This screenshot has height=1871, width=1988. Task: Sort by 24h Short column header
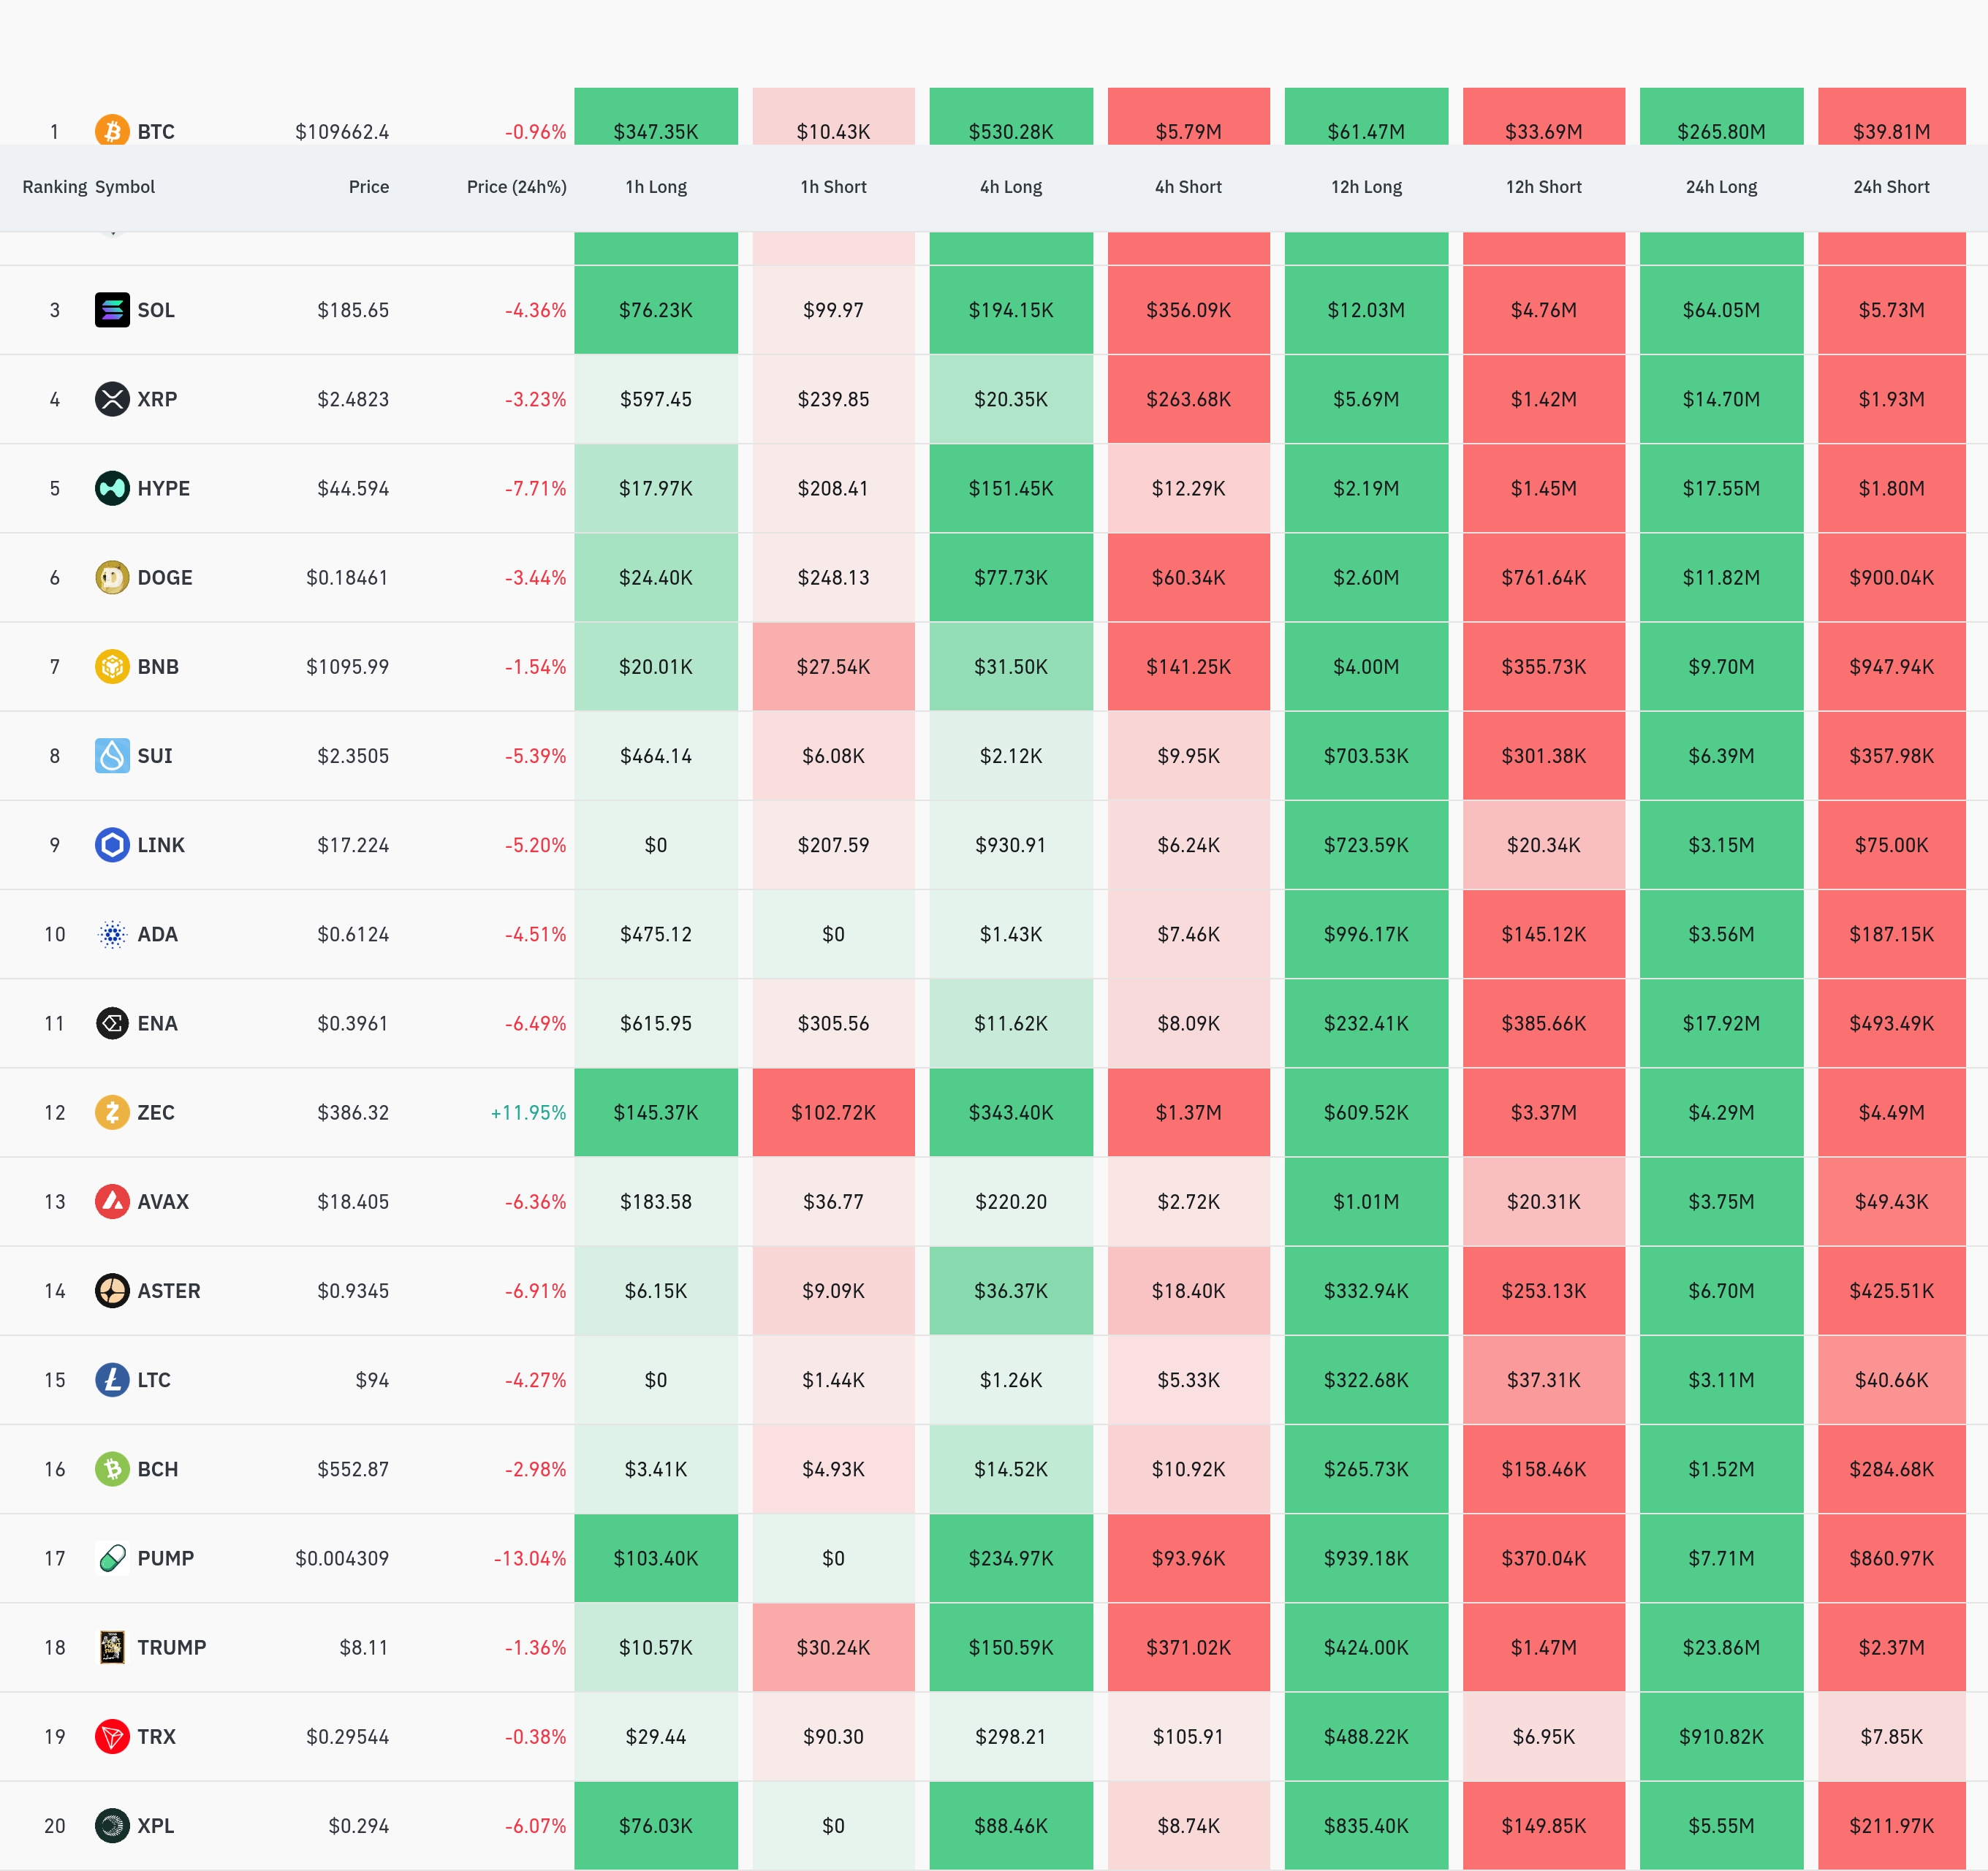[x=1891, y=187]
